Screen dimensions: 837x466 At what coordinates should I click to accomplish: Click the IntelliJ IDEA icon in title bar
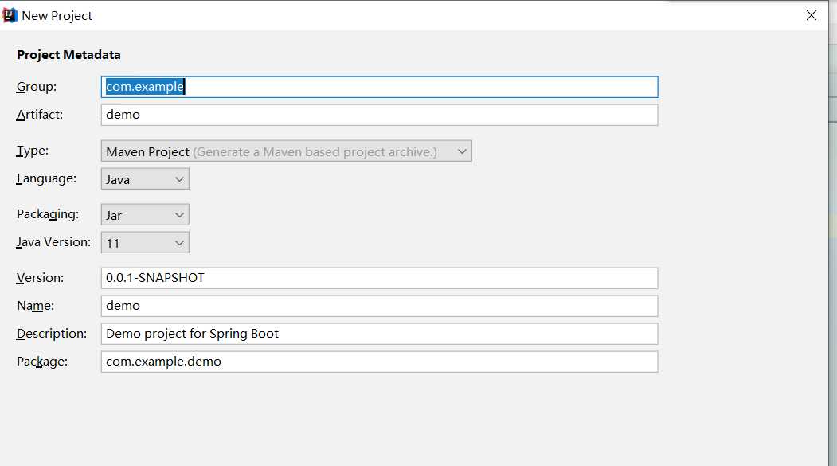10,15
